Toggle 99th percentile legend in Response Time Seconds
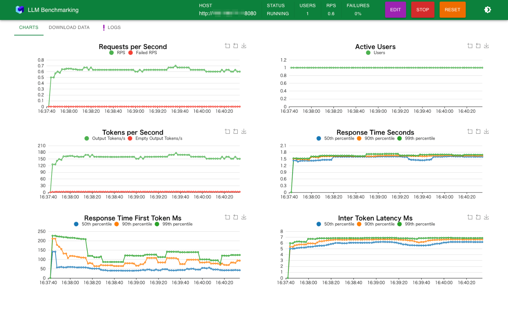508x336 pixels. pos(416,138)
